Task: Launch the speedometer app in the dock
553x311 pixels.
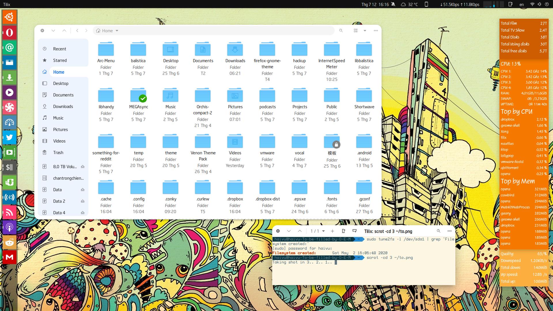Action: (x=10, y=122)
